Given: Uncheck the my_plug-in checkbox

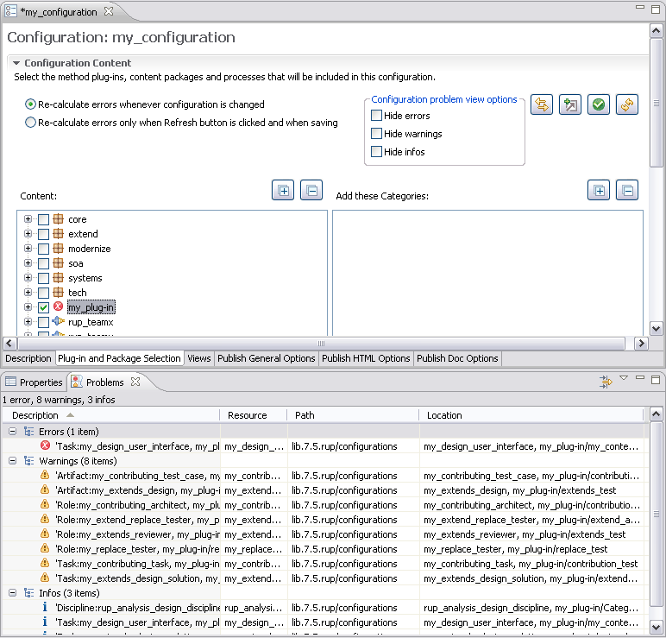Looking at the screenshot, I should point(43,307).
